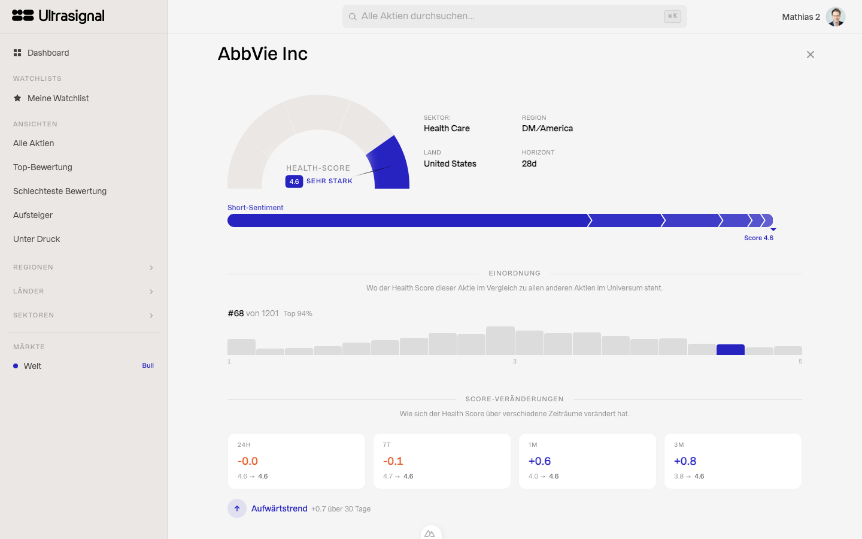Click the +0.7 über 30 Tage text

click(x=341, y=509)
